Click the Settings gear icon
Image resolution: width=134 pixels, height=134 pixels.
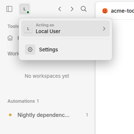pyautogui.click(x=30, y=50)
